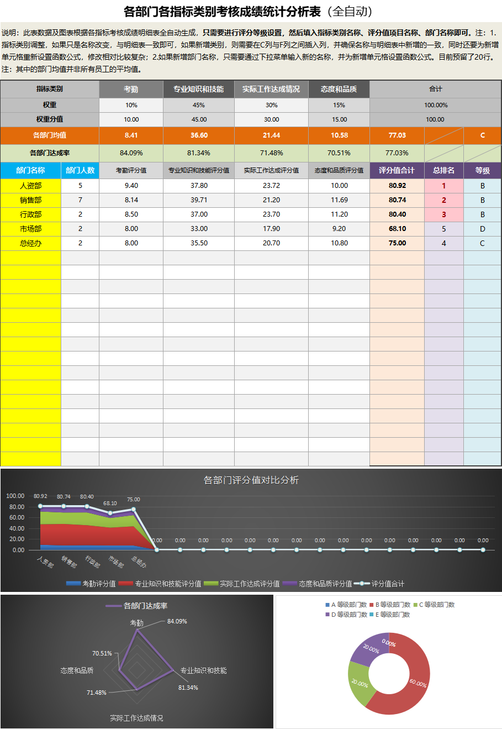Click the 专业知识和技能 radar axis label

tap(203, 670)
